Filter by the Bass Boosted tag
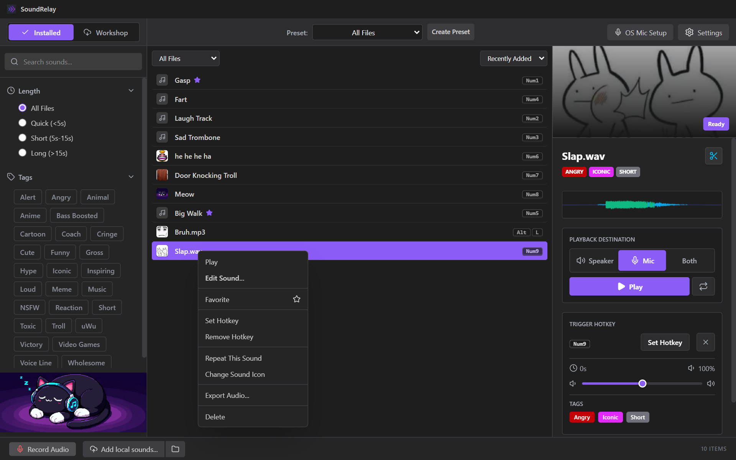The width and height of the screenshot is (736, 460). click(77, 216)
